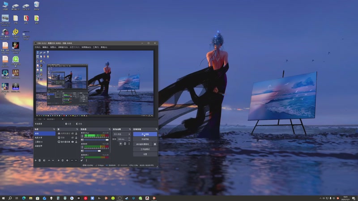Move the source down with the Sources panel down arrow

point(76,160)
